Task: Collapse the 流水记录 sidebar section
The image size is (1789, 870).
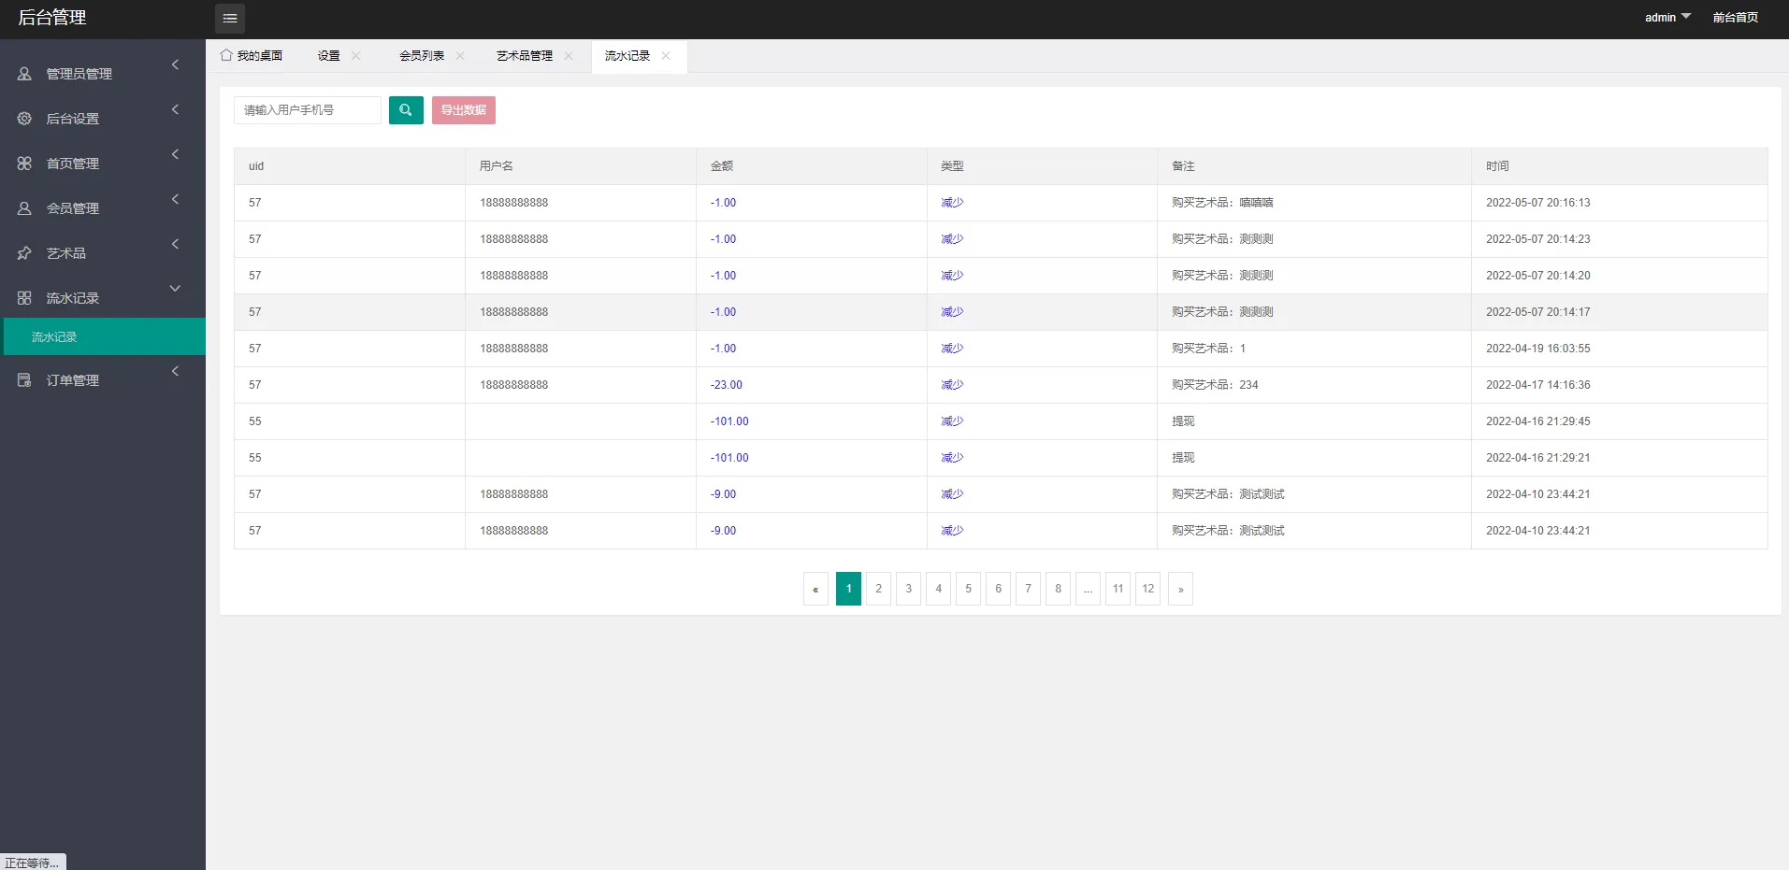Action: coord(175,289)
